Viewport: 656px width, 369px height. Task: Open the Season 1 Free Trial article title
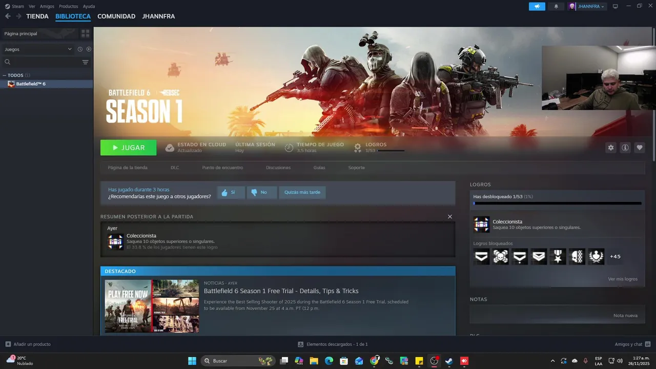pyautogui.click(x=281, y=291)
